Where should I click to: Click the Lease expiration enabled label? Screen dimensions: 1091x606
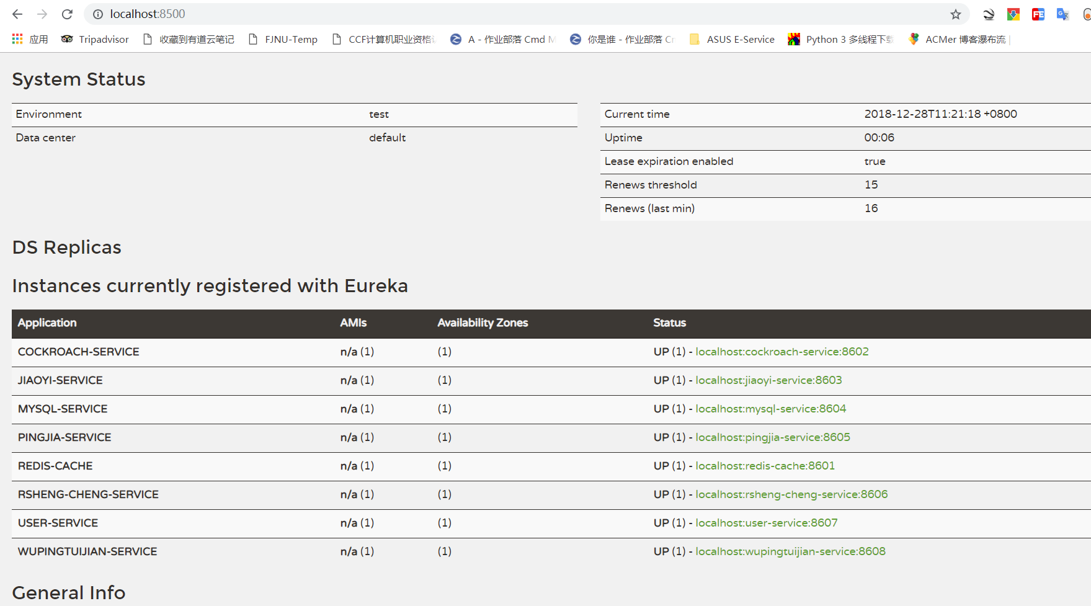(x=669, y=161)
